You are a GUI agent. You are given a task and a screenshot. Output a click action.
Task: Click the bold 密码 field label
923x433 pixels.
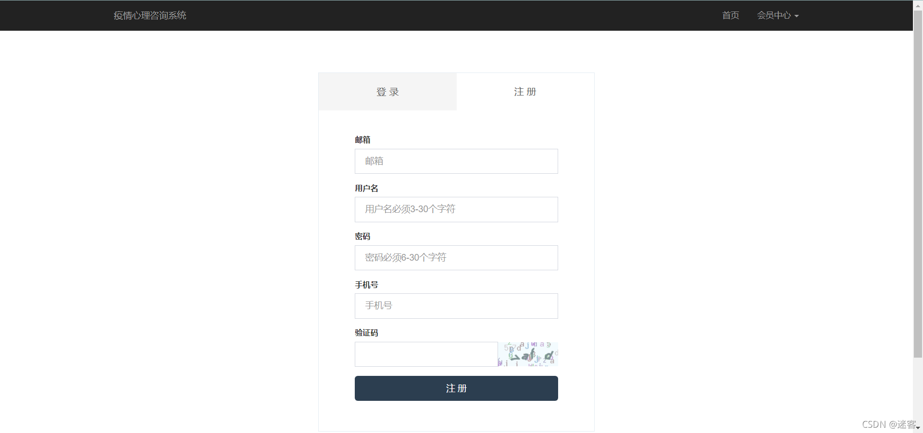(362, 236)
